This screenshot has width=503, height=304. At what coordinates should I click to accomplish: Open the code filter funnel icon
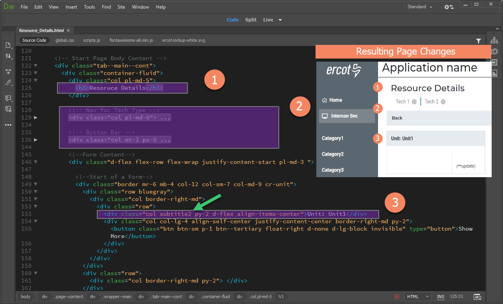478,41
